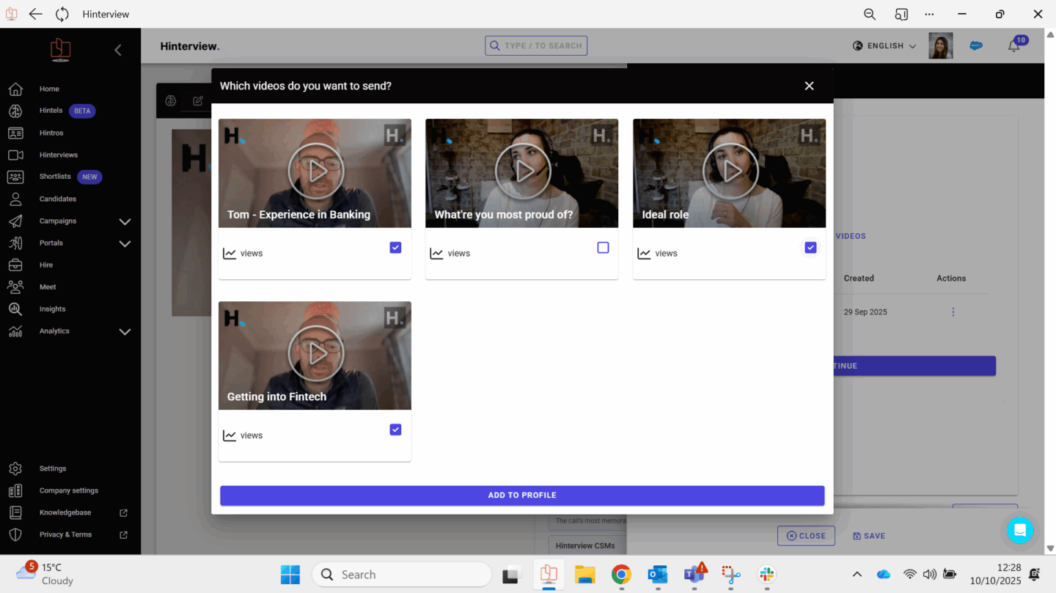Click the notification bell icon
1056x593 pixels.
[1014, 46]
